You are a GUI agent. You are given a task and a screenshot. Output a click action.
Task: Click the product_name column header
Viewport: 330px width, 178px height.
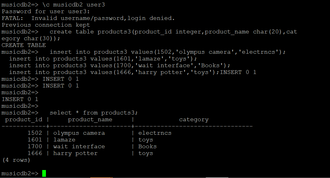pyautogui.click(x=90, y=120)
